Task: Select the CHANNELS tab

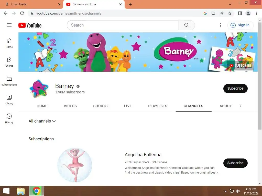Action: pyautogui.click(x=193, y=106)
